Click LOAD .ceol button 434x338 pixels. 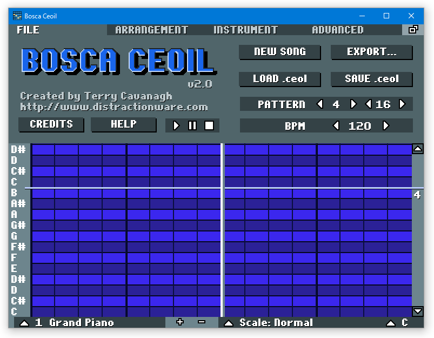280,79
